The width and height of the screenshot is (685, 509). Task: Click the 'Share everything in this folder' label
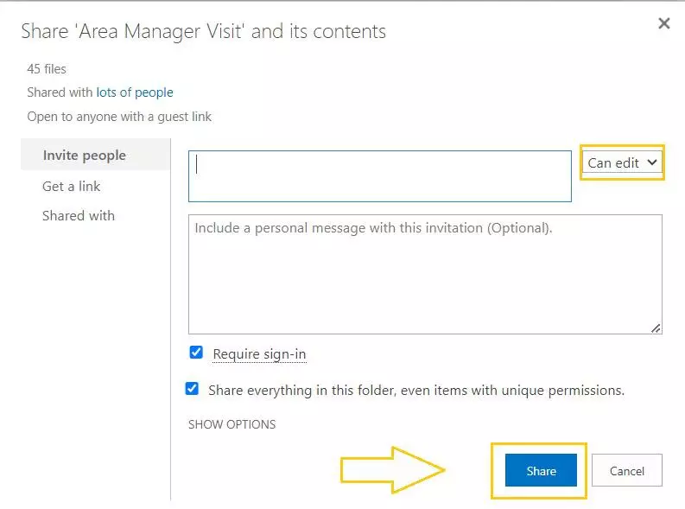click(415, 391)
